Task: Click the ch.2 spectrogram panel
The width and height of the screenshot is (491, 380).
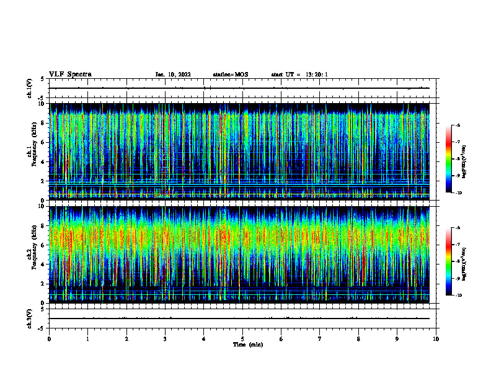Action: [x=239, y=255]
